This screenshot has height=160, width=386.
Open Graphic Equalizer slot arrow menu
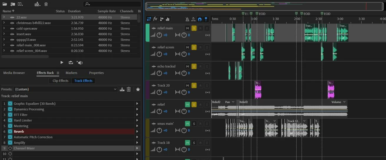[137, 104]
